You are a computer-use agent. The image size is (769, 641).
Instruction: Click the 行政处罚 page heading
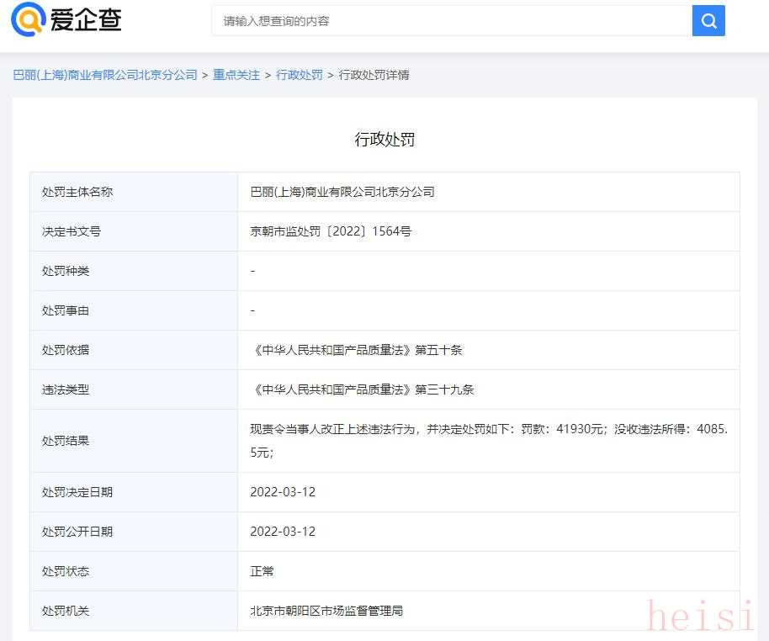pyautogui.click(x=384, y=140)
